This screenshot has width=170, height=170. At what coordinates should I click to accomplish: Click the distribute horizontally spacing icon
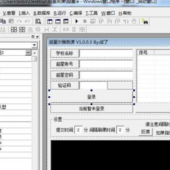(47, 29)
